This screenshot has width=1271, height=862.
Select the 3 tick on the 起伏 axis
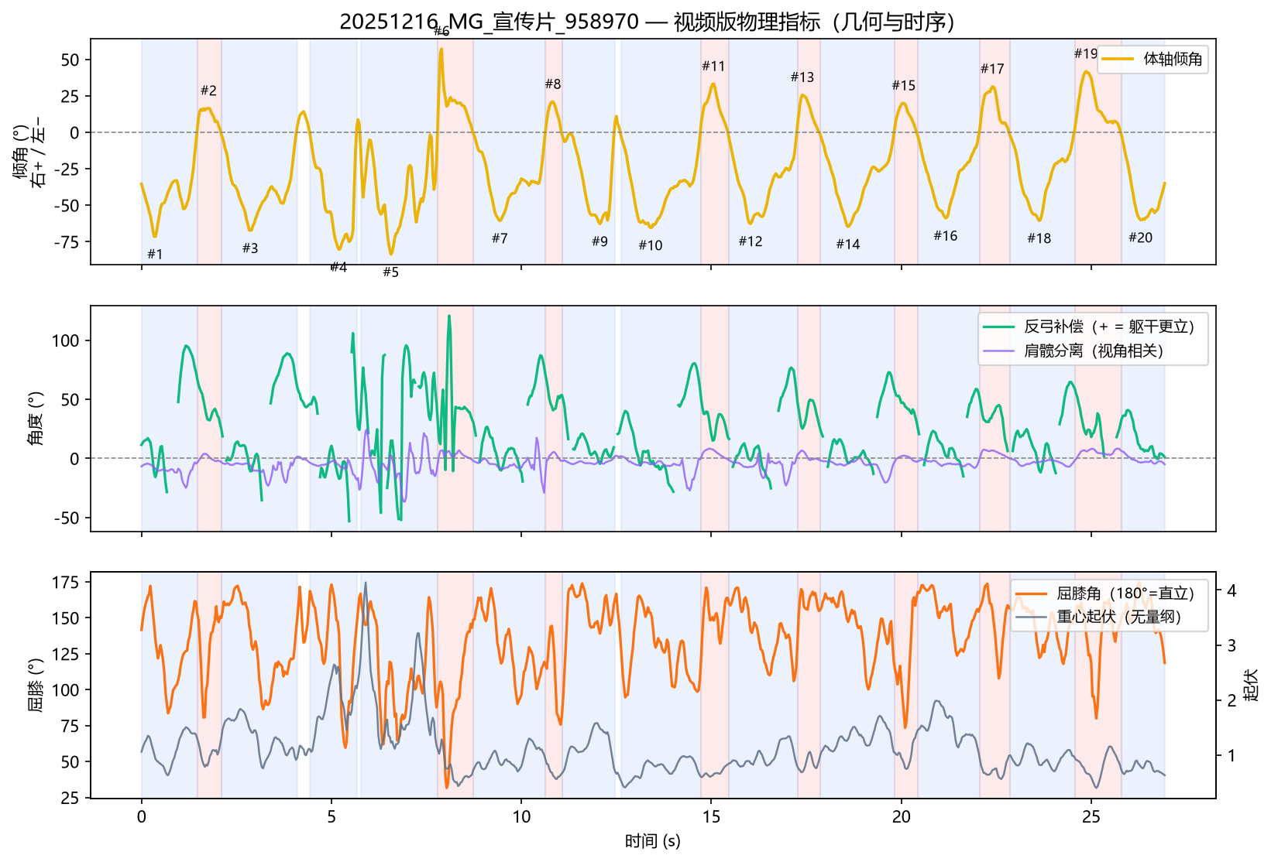point(1231,645)
